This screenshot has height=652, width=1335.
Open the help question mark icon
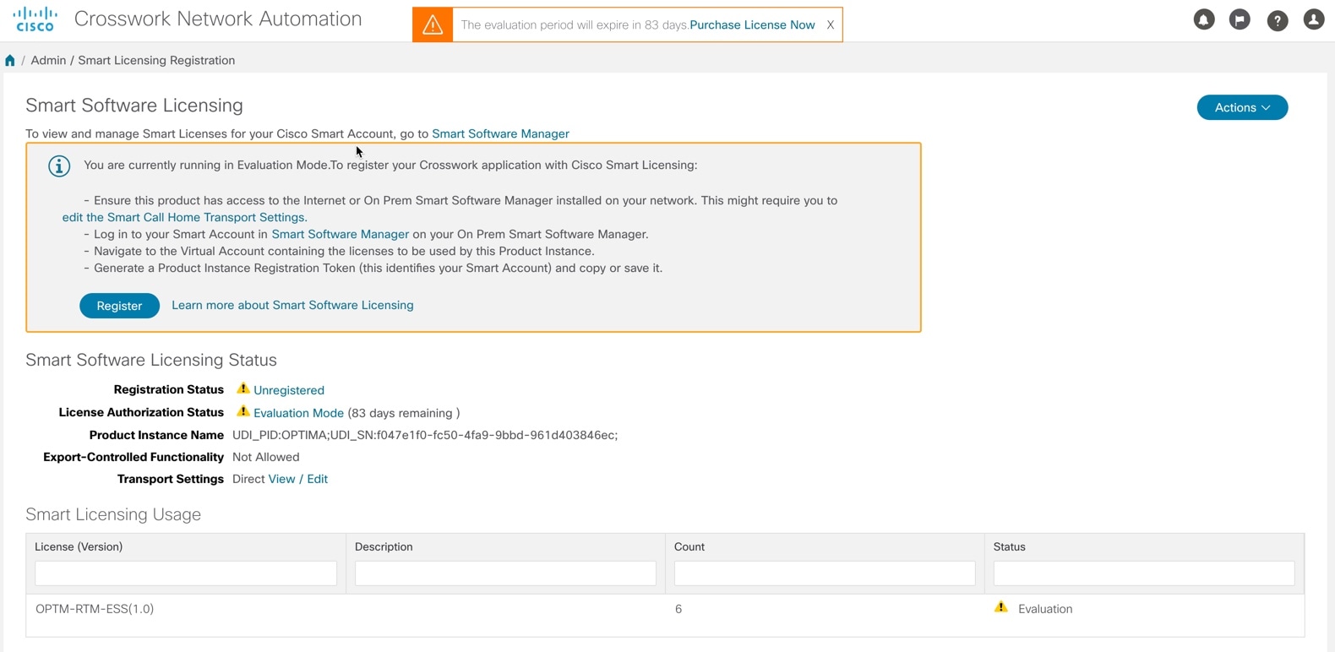pos(1277,19)
